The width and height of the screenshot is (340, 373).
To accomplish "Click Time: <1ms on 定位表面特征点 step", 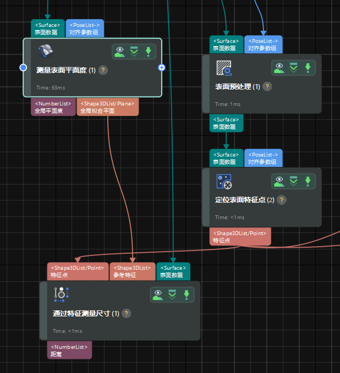I will [x=230, y=217].
